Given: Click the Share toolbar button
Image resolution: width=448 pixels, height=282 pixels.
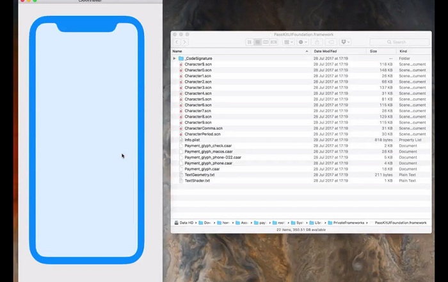Looking at the screenshot, I should click(x=317, y=42).
